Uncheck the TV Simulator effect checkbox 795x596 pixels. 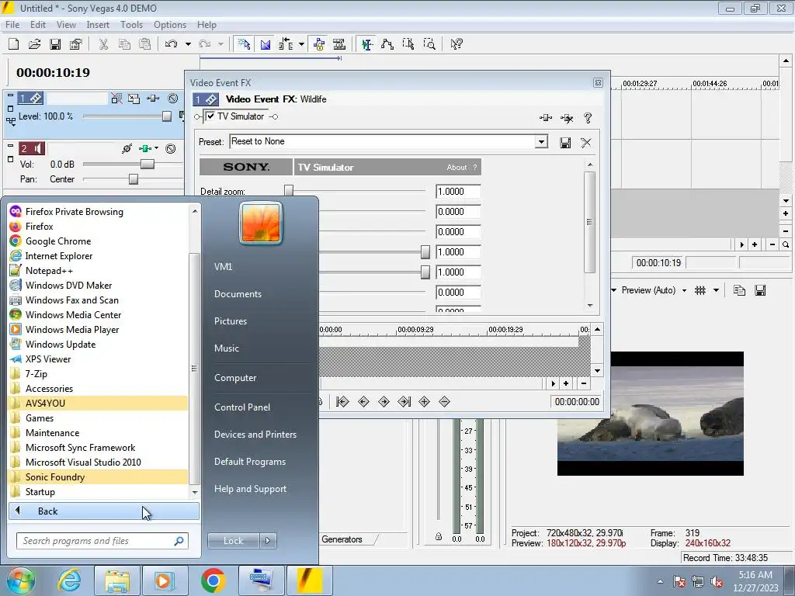click(x=210, y=116)
